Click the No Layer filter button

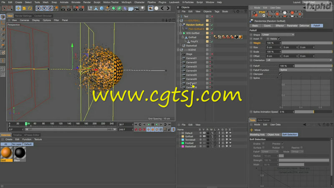pos(17,144)
